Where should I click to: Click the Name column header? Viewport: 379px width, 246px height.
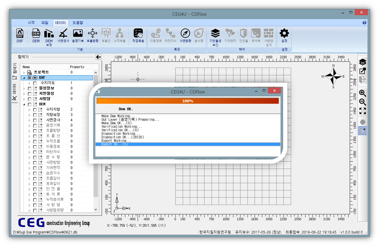point(45,67)
